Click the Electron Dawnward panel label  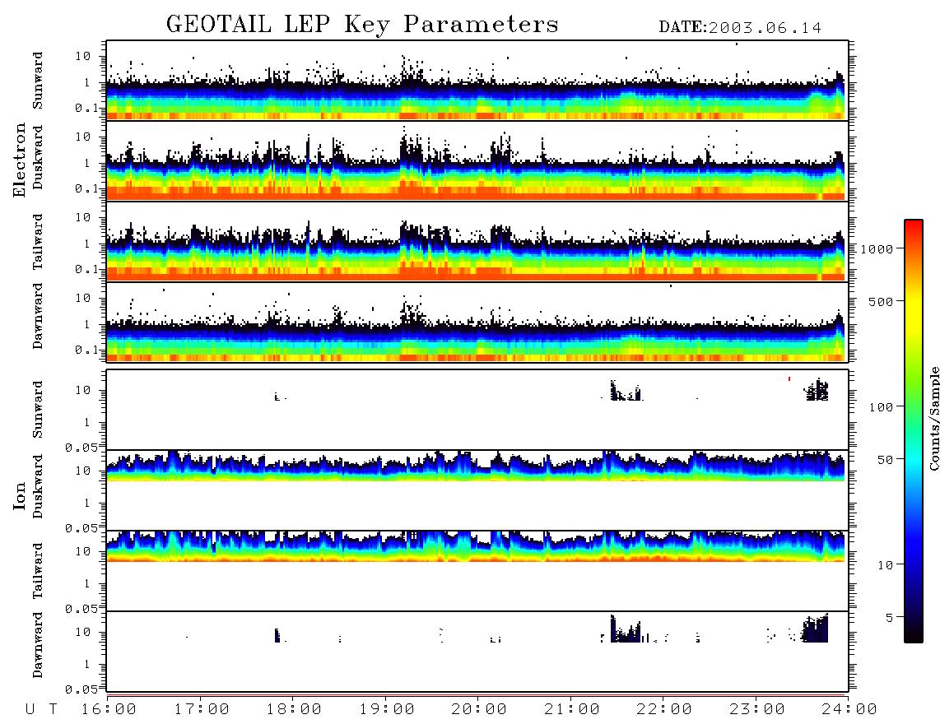tap(38, 316)
